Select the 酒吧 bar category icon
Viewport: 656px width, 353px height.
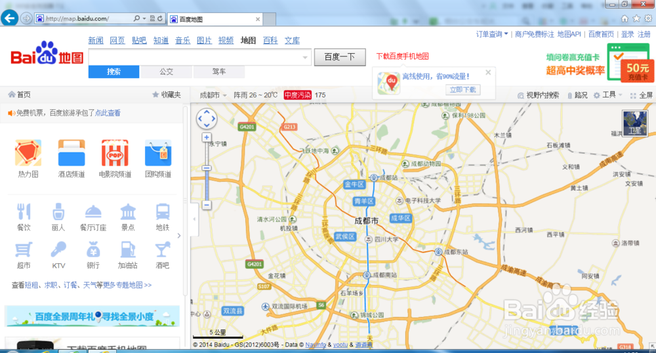163,250
